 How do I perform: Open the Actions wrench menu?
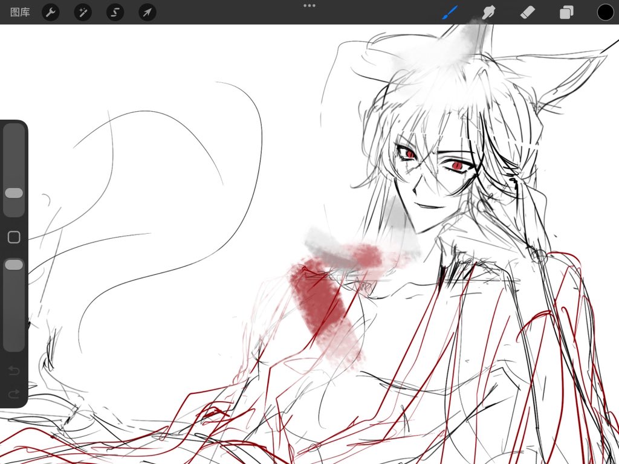(x=51, y=12)
